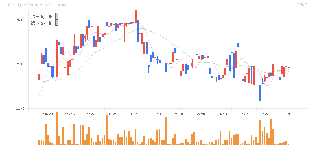Select the 1/24 date axis label
313x146 pixels.
157,114
